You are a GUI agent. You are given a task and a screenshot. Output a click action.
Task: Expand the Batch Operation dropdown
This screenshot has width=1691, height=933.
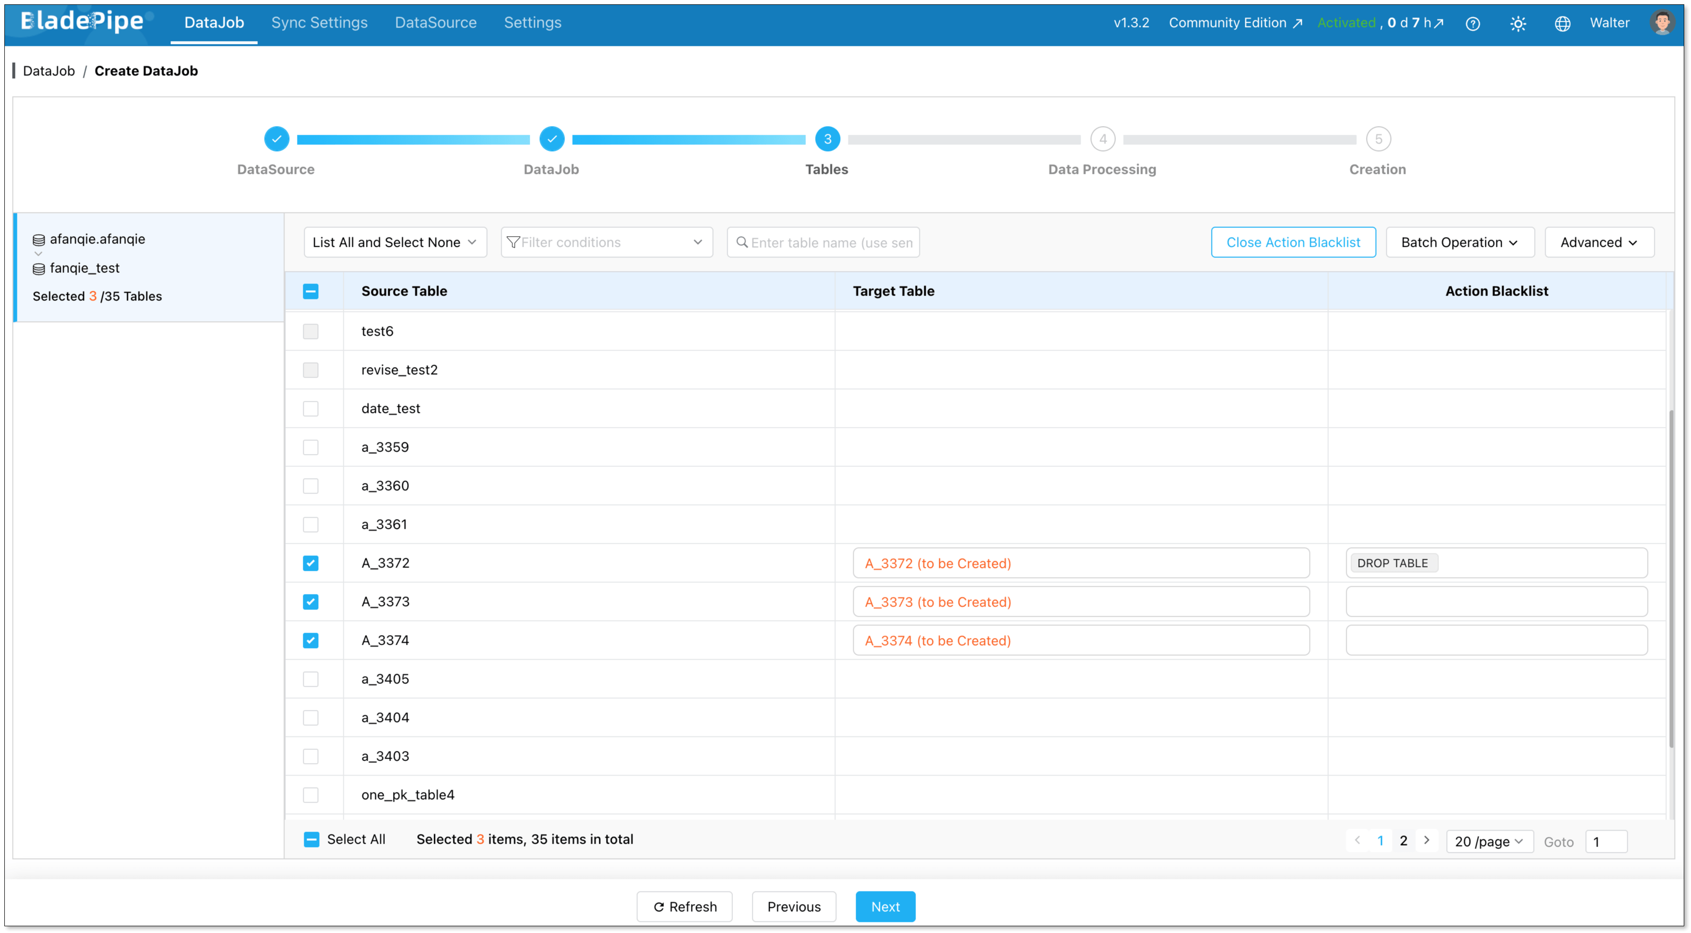point(1459,242)
